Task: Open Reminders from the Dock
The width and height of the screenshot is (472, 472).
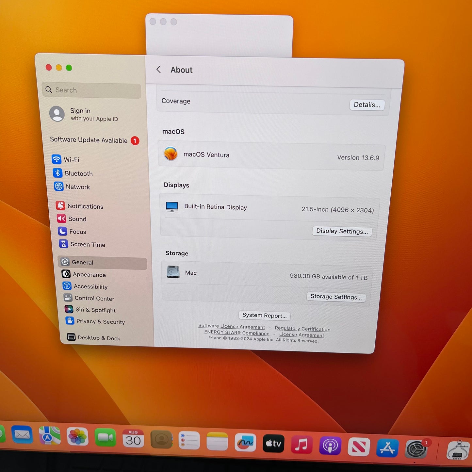Action: click(x=189, y=441)
